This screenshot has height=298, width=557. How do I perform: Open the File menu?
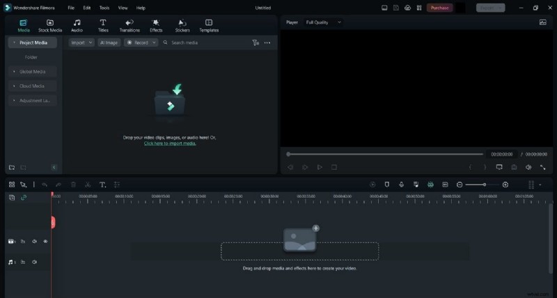(71, 8)
